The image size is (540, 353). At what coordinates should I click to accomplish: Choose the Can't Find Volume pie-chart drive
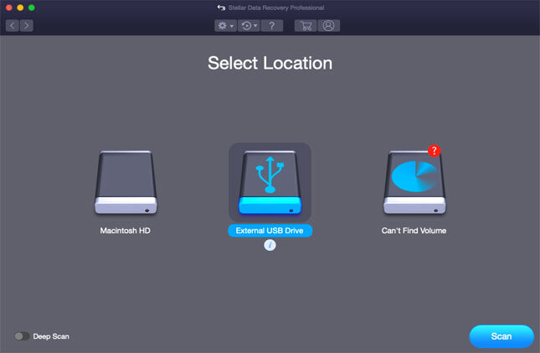tap(414, 184)
